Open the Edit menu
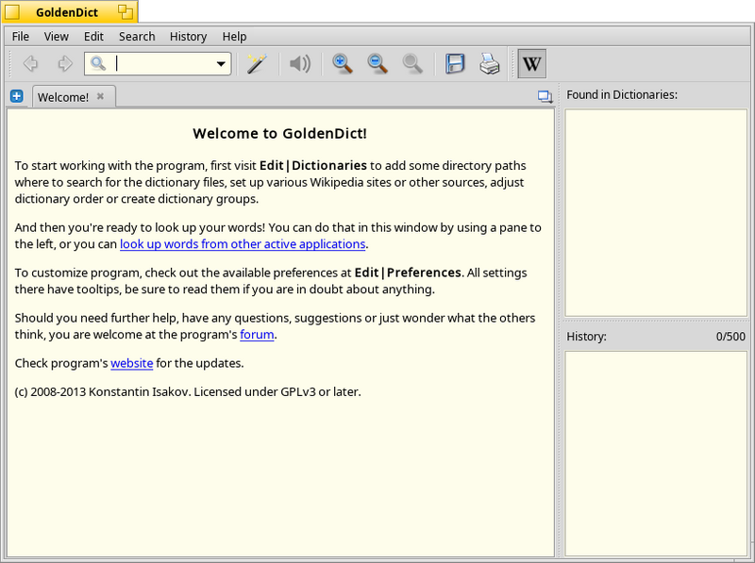 pos(93,37)
